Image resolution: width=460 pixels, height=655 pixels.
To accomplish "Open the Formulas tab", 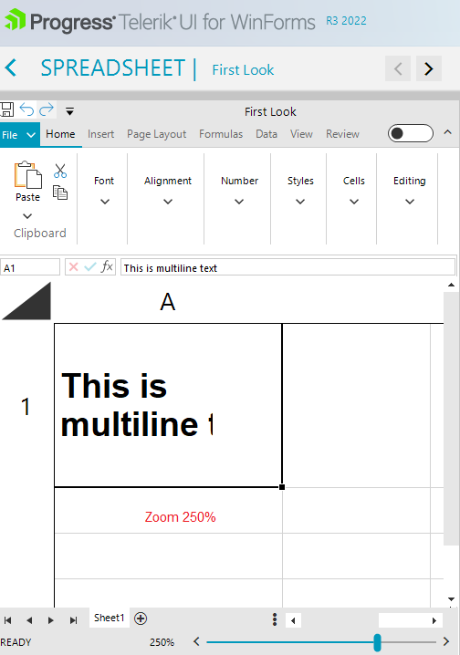I will click(x=221, y=134).
